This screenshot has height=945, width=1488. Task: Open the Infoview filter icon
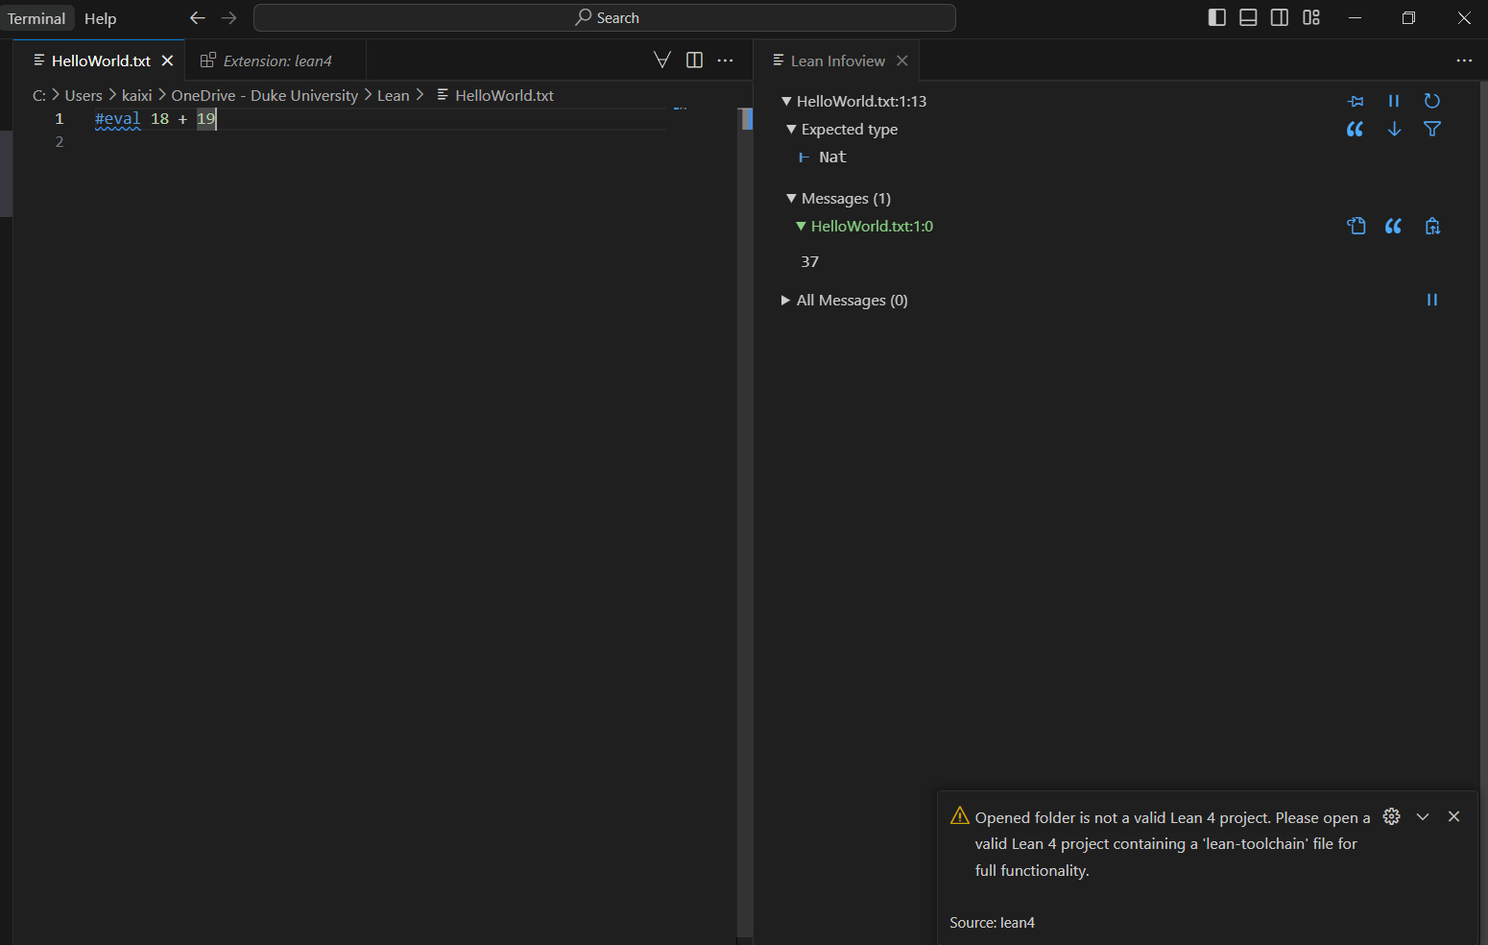(x=1432, y=129)
